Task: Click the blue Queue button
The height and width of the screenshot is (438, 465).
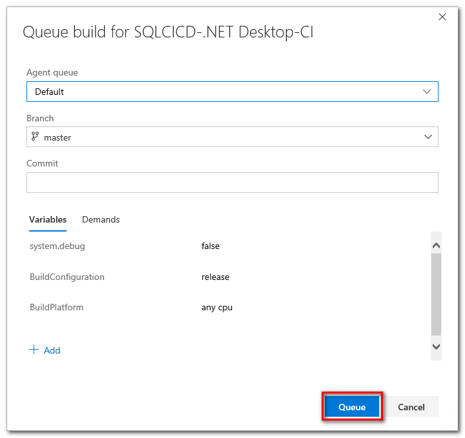Action: coord(352,407)
